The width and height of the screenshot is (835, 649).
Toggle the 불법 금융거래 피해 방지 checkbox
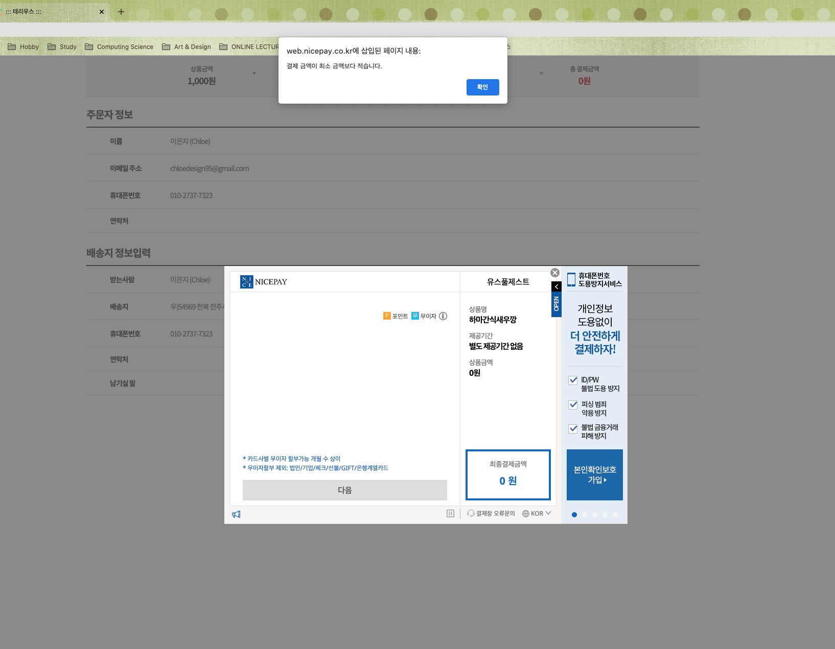pos(573,429)
